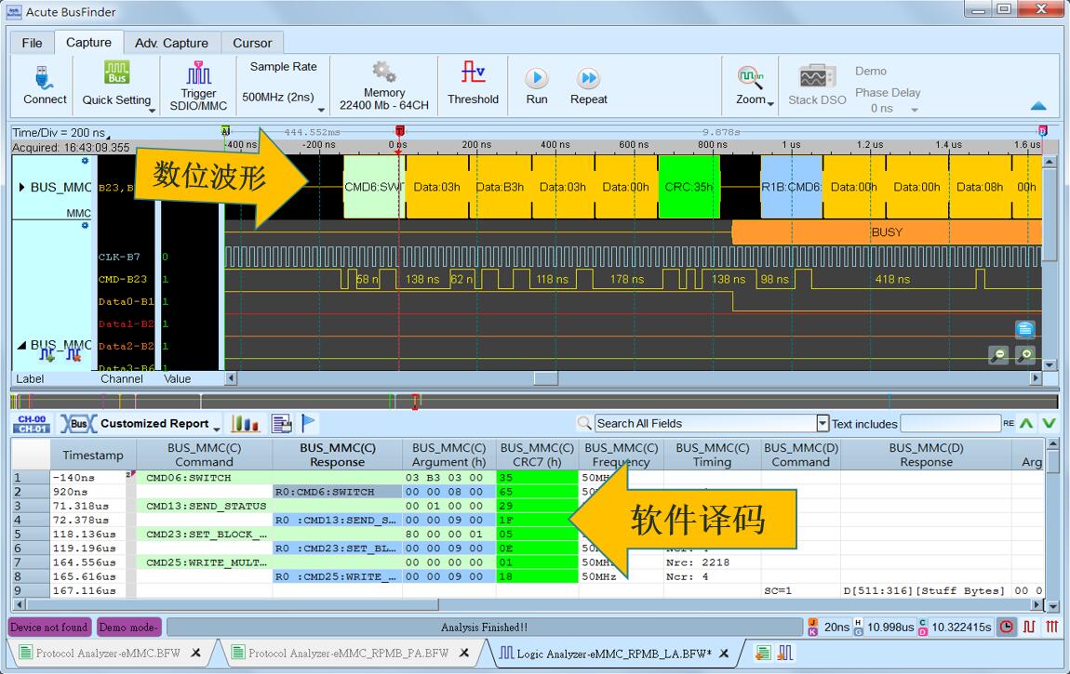
Task: Click the new logic analyzer waveform icon
Action: (x=785, y=653)
